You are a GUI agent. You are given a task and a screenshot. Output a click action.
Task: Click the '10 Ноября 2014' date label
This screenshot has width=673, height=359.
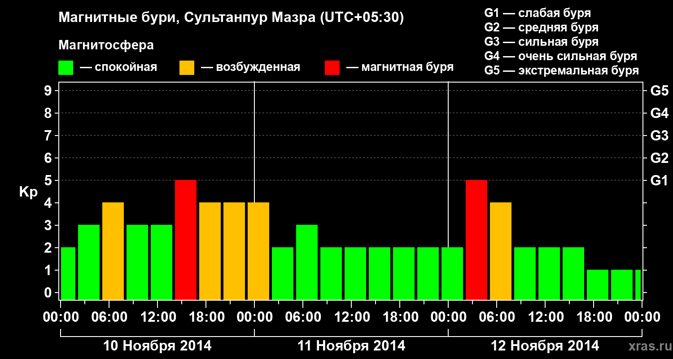(157, 346)
